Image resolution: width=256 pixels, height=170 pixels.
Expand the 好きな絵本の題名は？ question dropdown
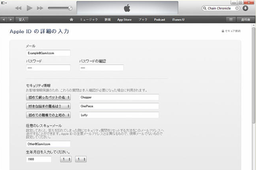coord(48,106)
